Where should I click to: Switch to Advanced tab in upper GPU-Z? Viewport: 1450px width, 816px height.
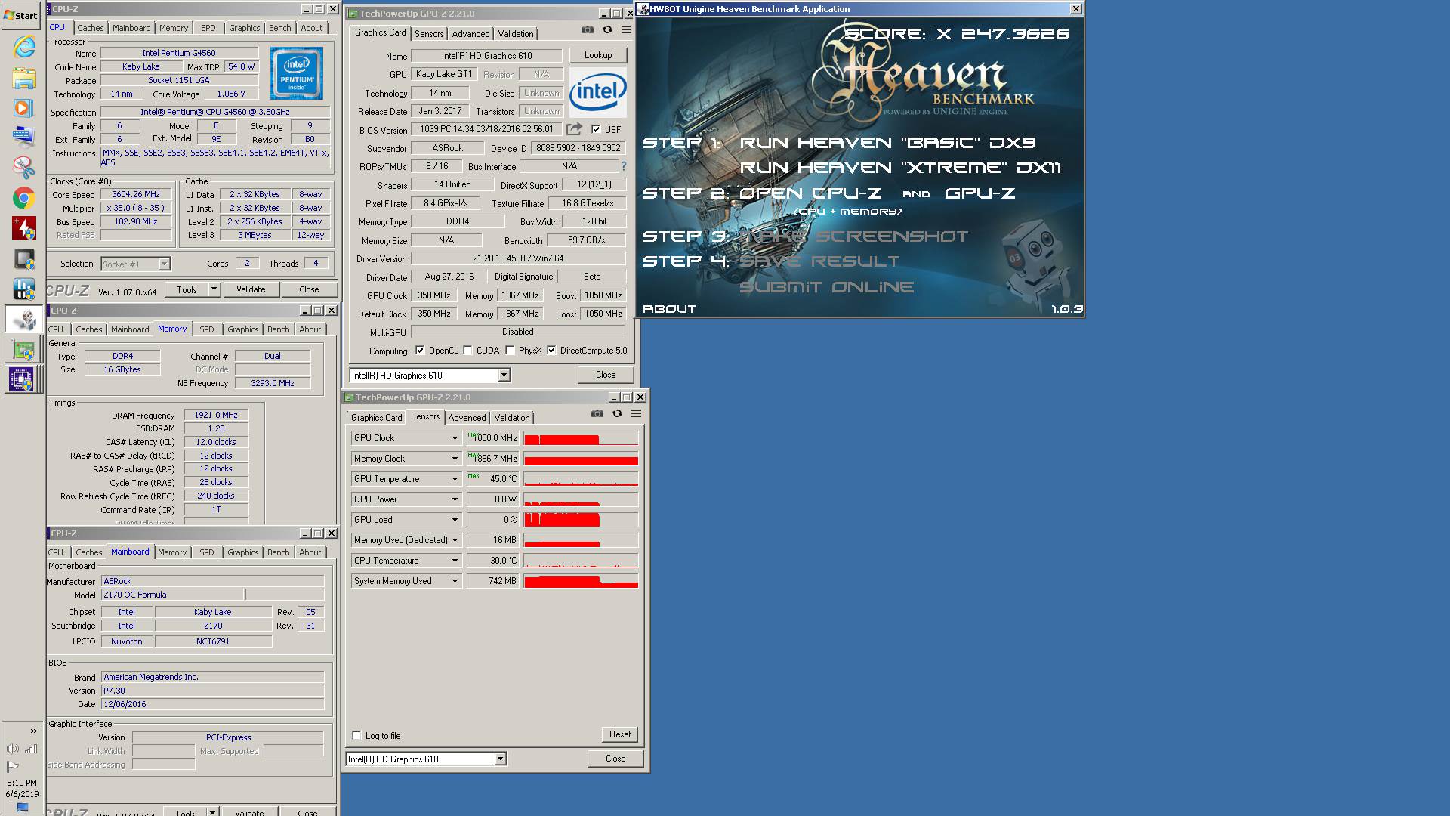pos(470,34)
